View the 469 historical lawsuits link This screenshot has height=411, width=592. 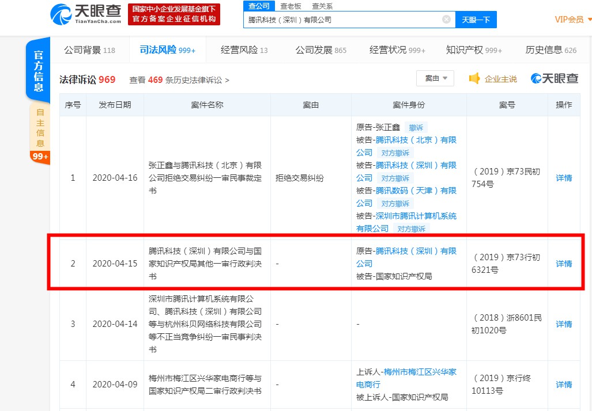click(179, 80)
